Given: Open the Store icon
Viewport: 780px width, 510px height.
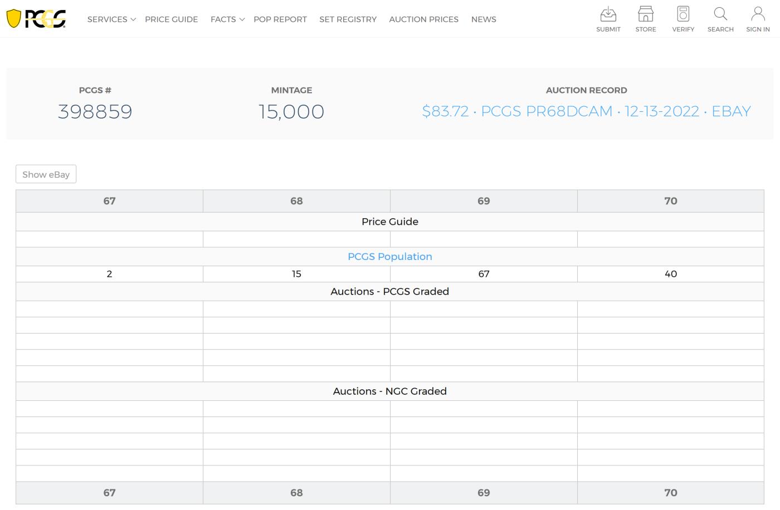Looking at the screenshot, I should click(645, 14).
